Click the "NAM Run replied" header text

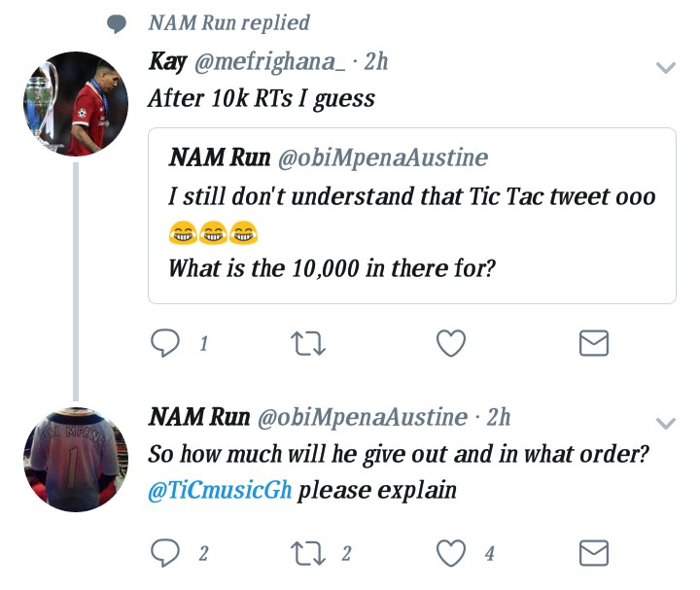point(229,22)
